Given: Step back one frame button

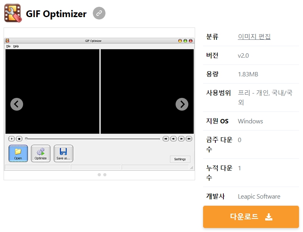Looking at the screenshot, I should (173, 139).
